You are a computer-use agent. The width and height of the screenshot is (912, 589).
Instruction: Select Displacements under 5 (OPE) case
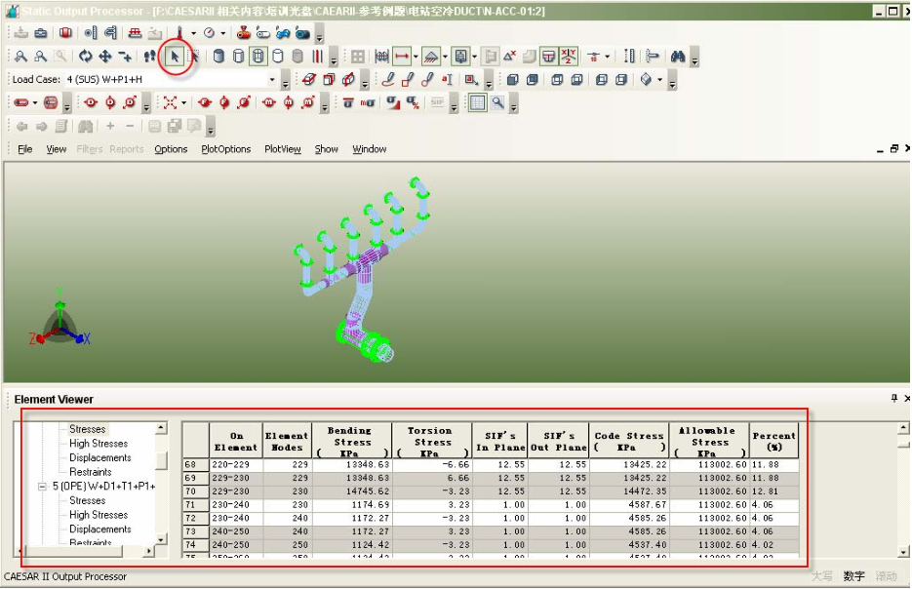click(99, 530)
